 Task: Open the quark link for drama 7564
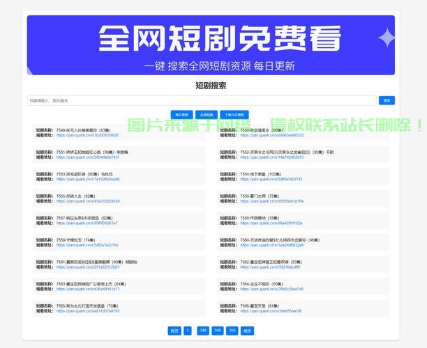pyautogui.click(x=272, y=289)
